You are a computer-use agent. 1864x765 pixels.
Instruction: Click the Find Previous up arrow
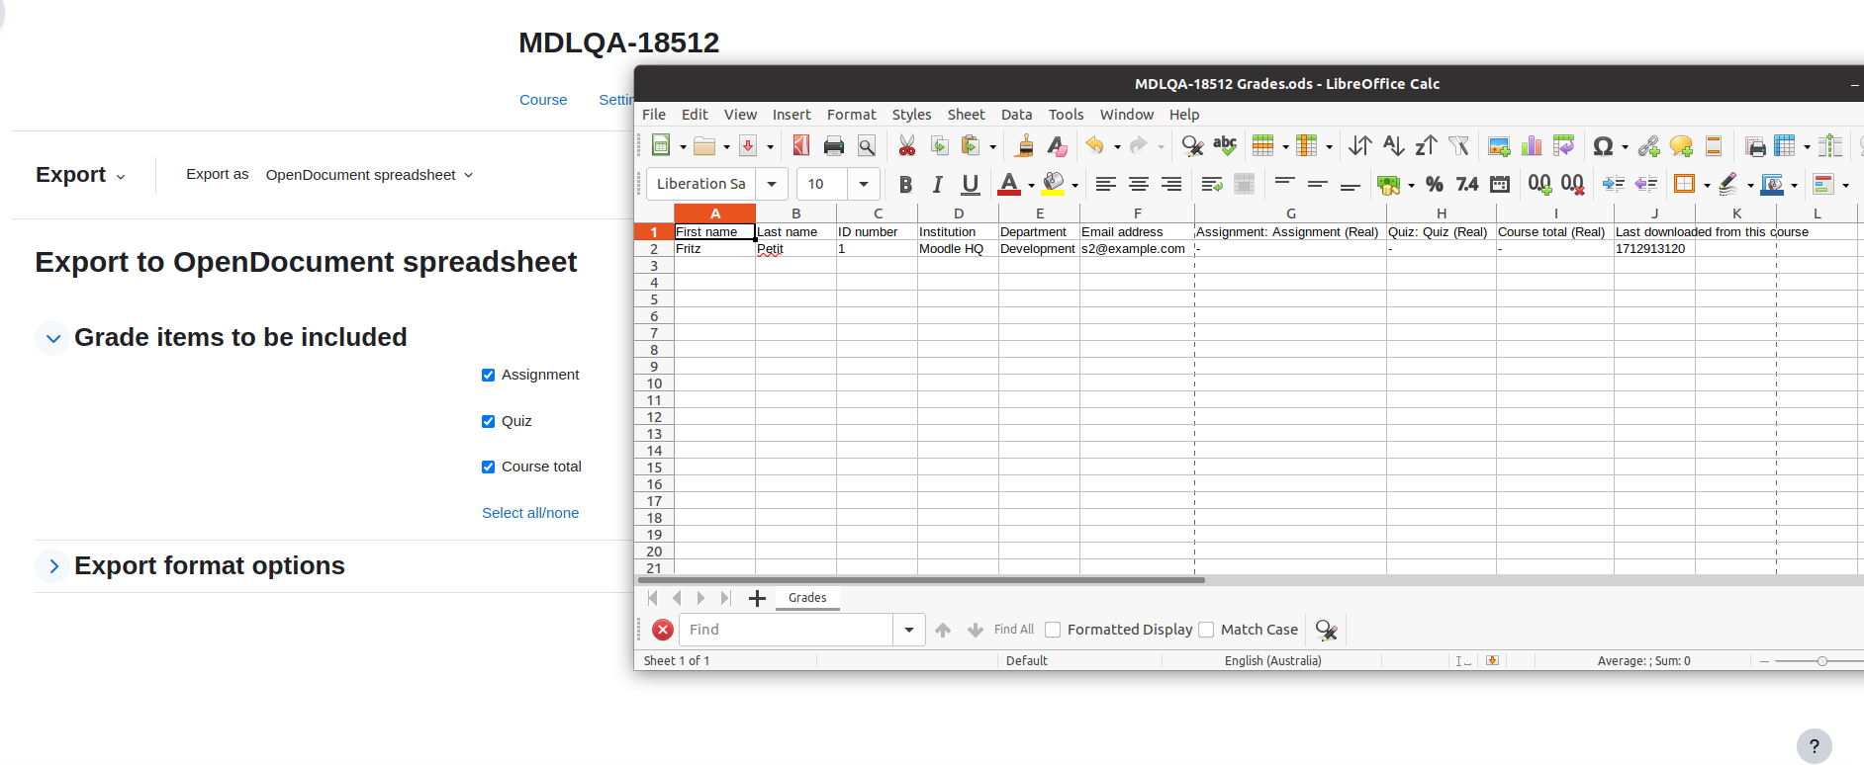tap(943, 630)
